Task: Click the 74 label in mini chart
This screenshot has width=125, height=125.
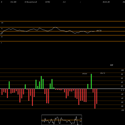Action: tap(80, 118)
